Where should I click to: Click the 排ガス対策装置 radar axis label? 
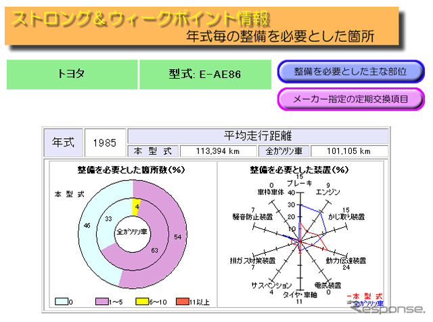(x=252, y=260)
